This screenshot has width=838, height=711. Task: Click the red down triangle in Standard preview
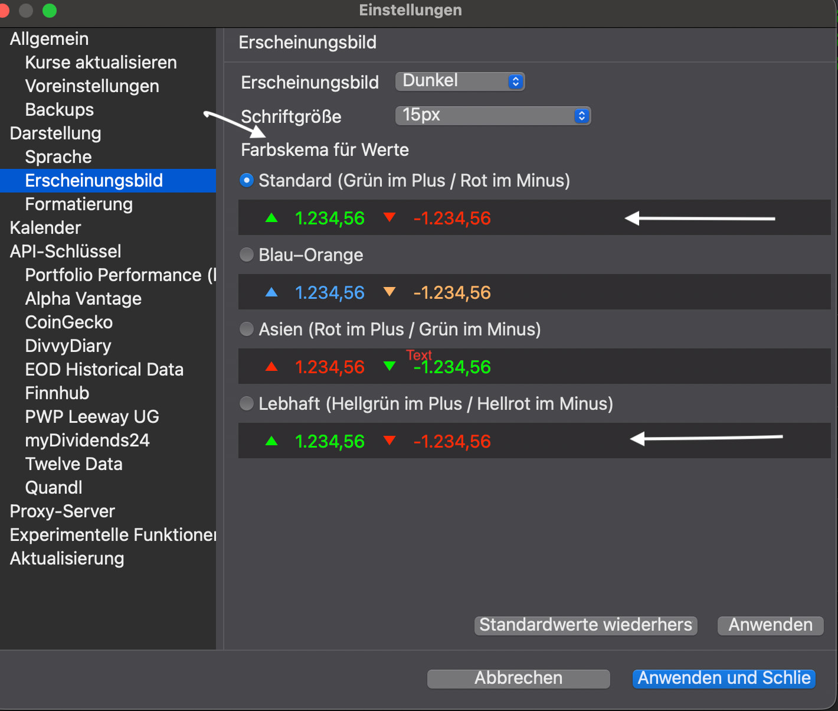click(389, 217)
